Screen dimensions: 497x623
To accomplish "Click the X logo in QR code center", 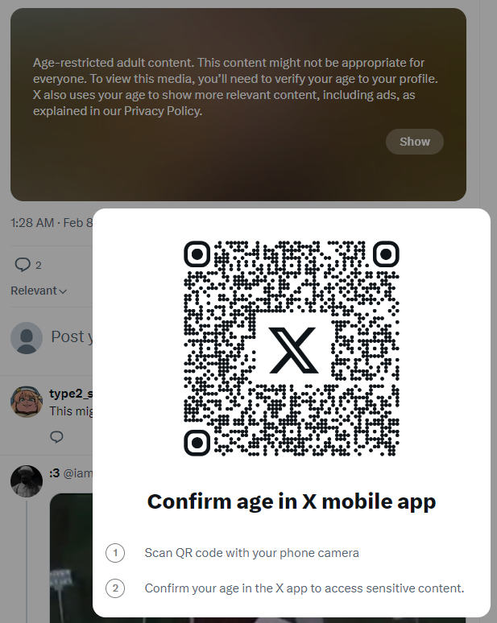I will point(292,350).
